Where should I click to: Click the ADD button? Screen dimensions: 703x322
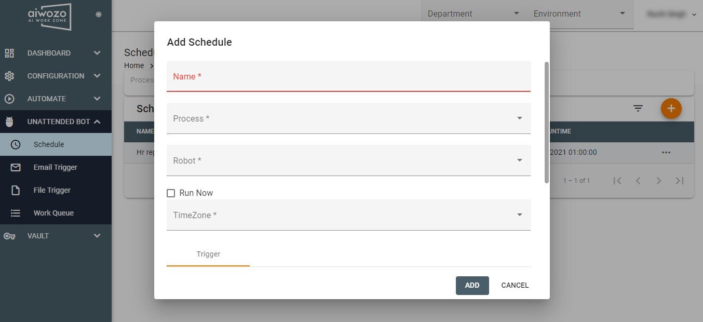pyautogui.click(x=472, y=286)
